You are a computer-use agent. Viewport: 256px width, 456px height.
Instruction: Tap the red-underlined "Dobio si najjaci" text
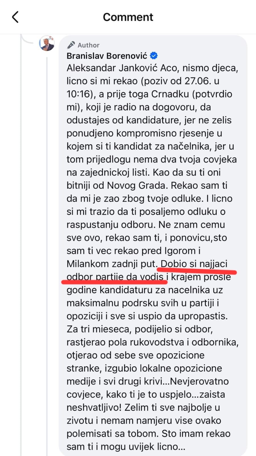click(x=194, y=264)
